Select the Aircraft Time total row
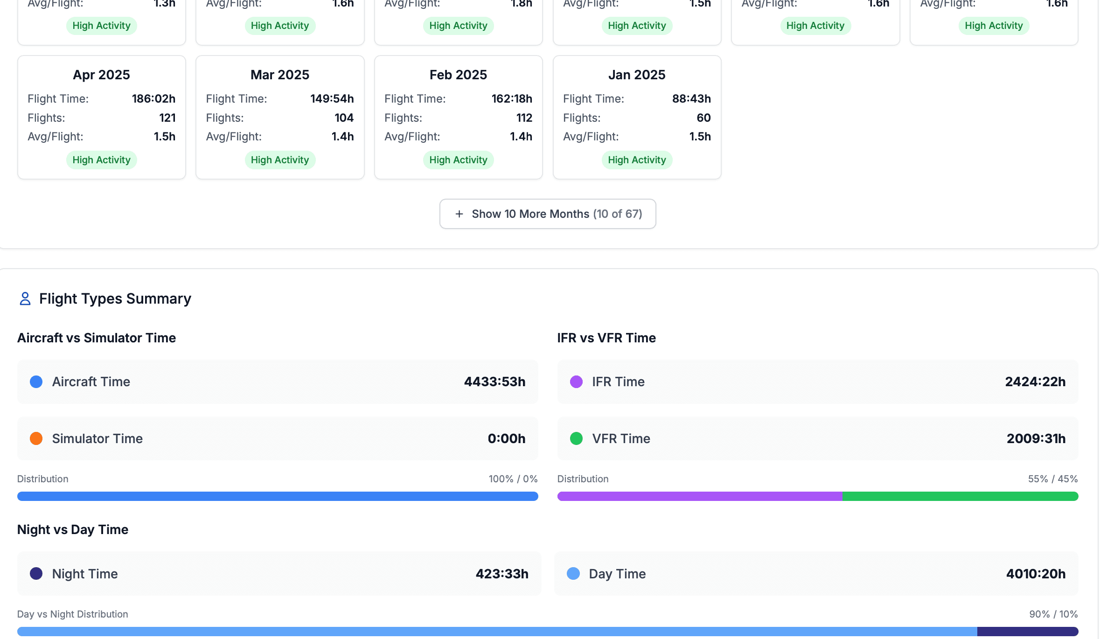Viewport: 1100px width, 639px height. pyautogui.click(x=278, y=382)
